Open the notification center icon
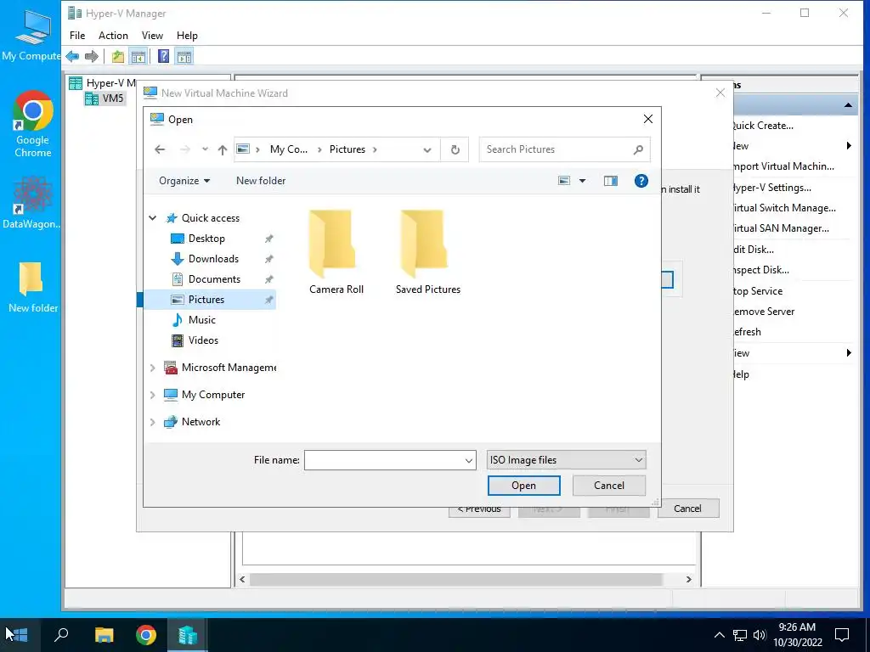 pyautogui.click(x=842, y=635)
